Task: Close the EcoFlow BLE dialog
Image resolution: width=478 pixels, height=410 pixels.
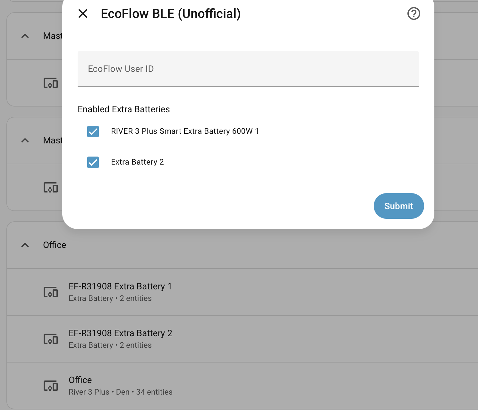Action: (83, 13)
